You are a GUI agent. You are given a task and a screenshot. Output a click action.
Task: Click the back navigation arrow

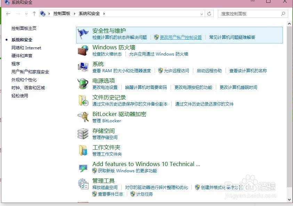click(8, 14)
